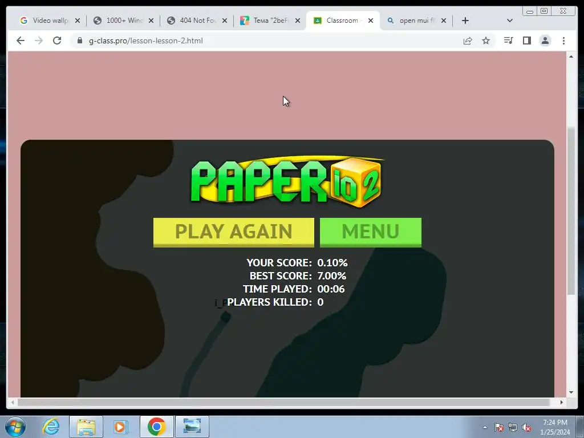Click the Paper.io 2 logo
Screen dimensions: 584x438
[x=287, y=182]
